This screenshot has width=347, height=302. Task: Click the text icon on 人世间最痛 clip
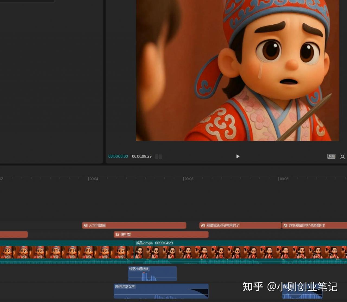coord(85,225)
